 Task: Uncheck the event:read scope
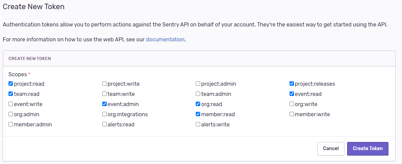click(292, 94)
